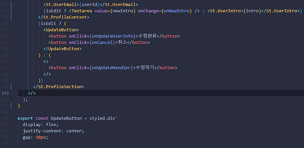Click the active line number 141

(5, 93)
